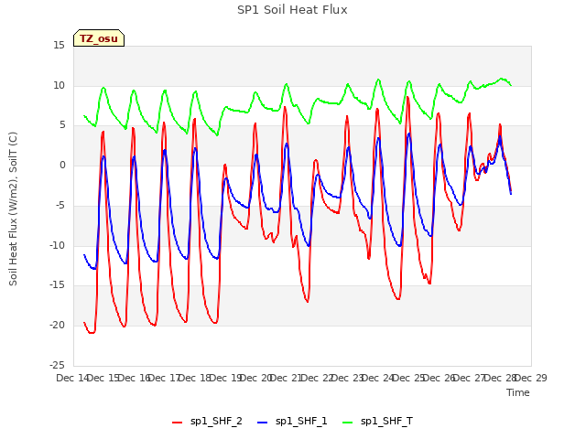586x439 pixels.
Task: Click the Dec 22 x-axis tick label
Action: (x=318, y=378)
